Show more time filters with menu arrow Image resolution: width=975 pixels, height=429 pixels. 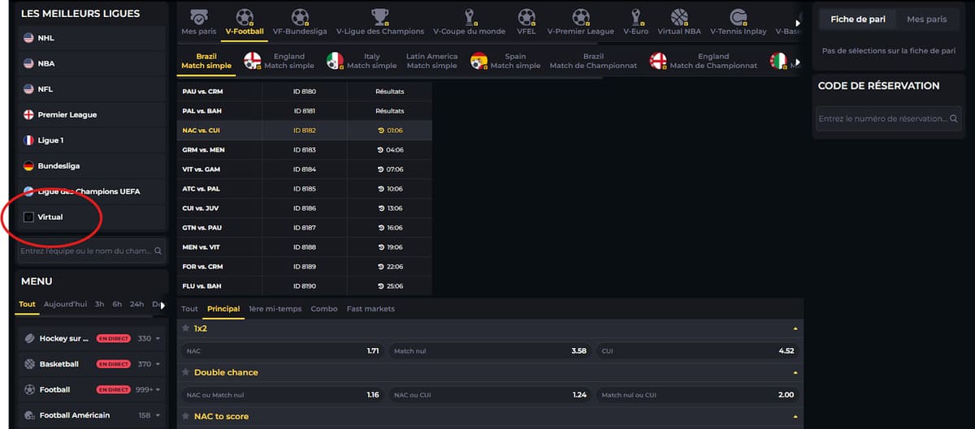click(x=163, y=304)
